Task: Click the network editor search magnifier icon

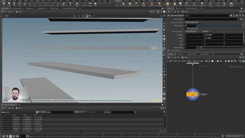Action: pyautogui.click(x=240, y=61)
